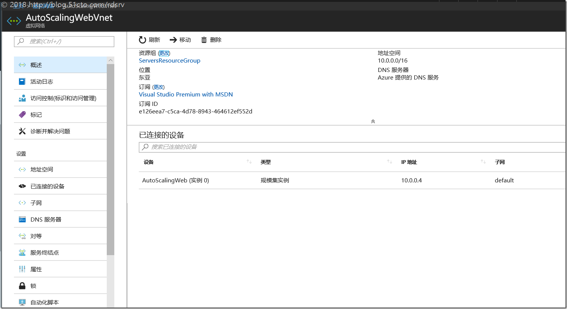The image size is (567, 309).
Task: Click 更改 link next to 资源组
Action: [x=164, y=53]
